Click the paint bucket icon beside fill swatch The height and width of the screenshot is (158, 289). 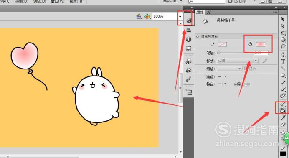coord(250,44)
